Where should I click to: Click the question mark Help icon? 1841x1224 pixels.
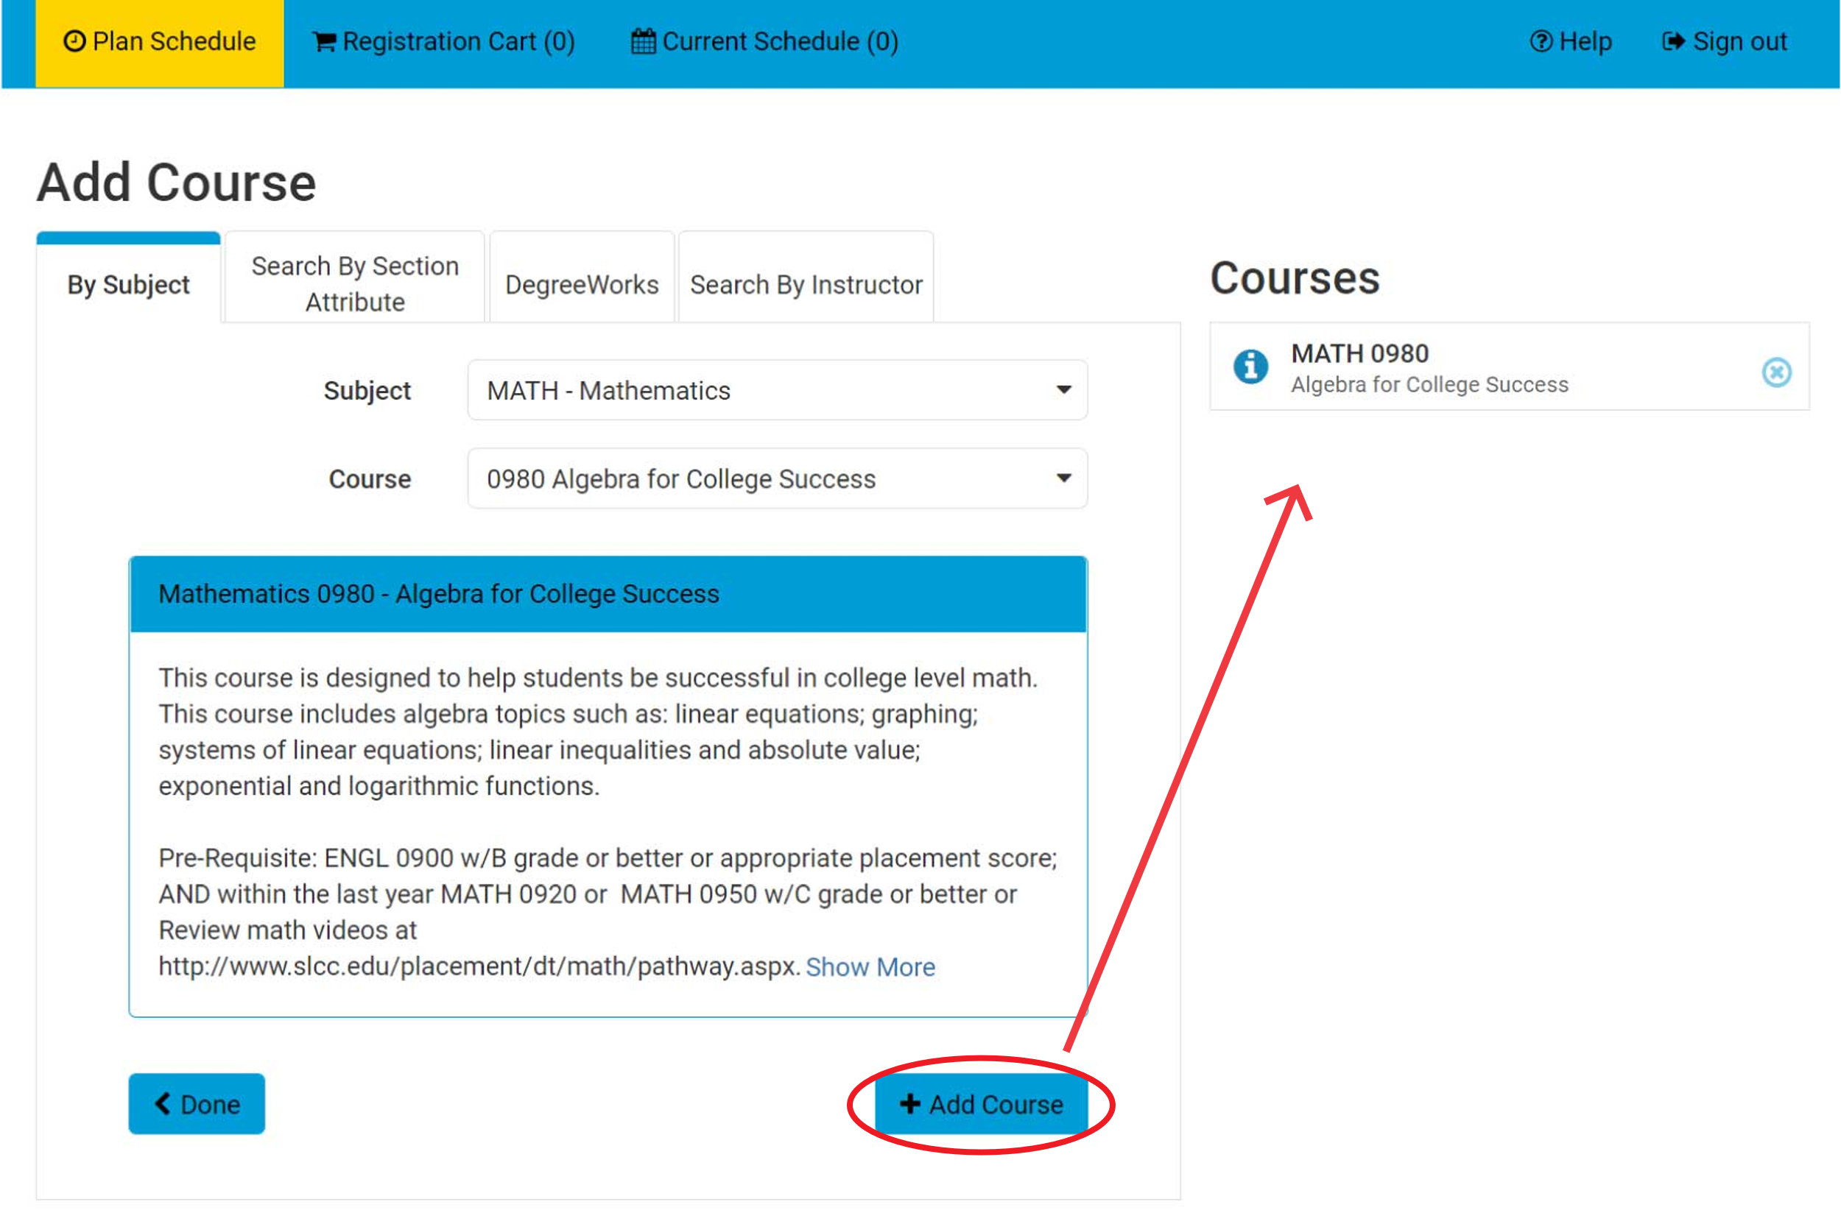click(1541, 41)
